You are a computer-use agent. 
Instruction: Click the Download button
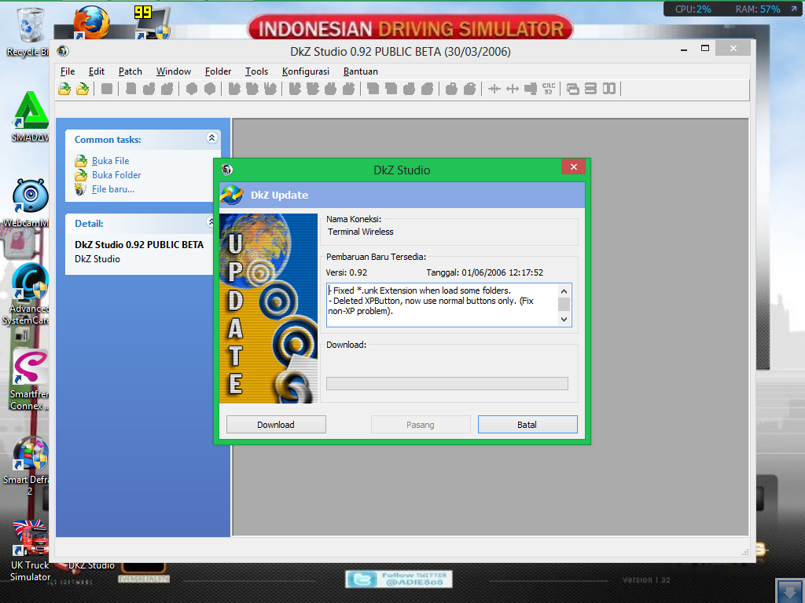coord(276,425)
